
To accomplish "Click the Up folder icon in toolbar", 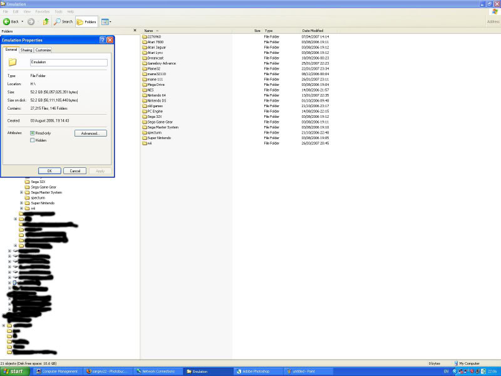I will click(x=47, y=21).
